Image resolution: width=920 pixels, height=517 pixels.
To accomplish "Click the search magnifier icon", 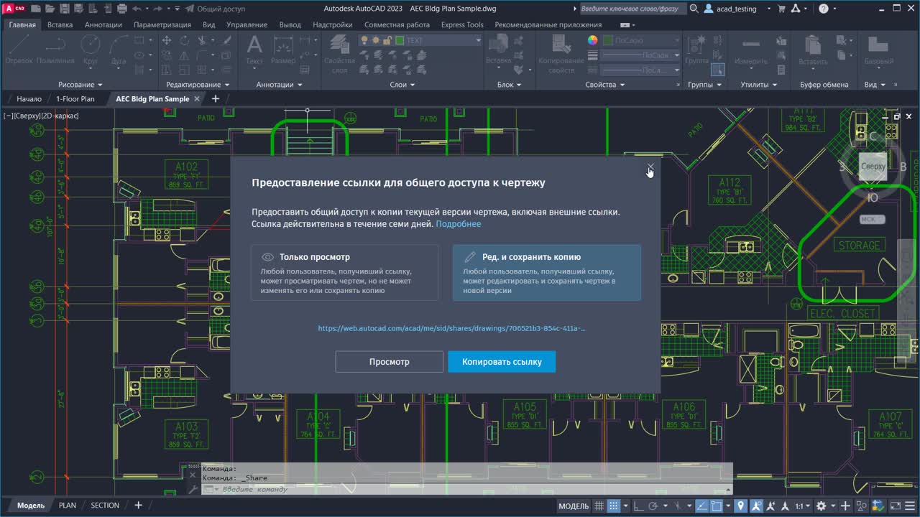I will pyautogui.click(x=694, y=9).
